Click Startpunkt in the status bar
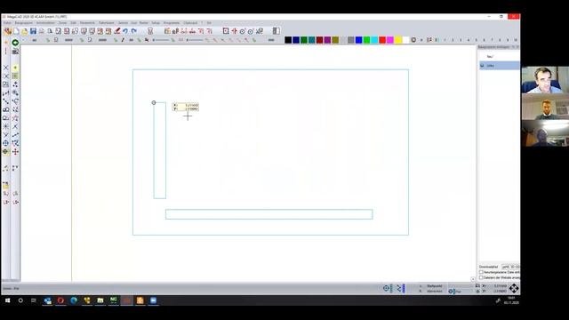The image size is (569, 320). tap(434, 286)
